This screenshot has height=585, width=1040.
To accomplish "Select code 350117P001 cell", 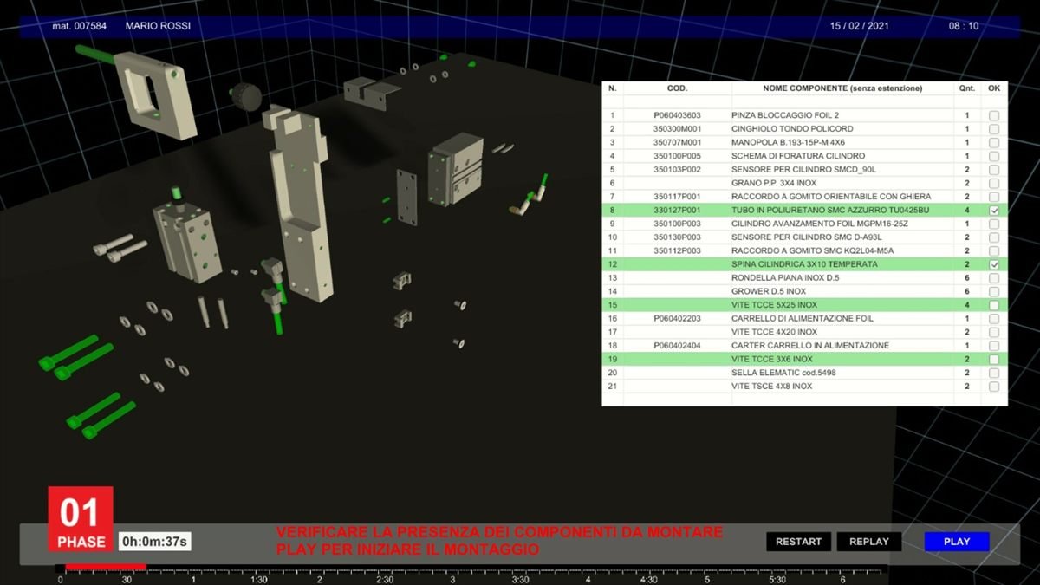I will (677, 197).
